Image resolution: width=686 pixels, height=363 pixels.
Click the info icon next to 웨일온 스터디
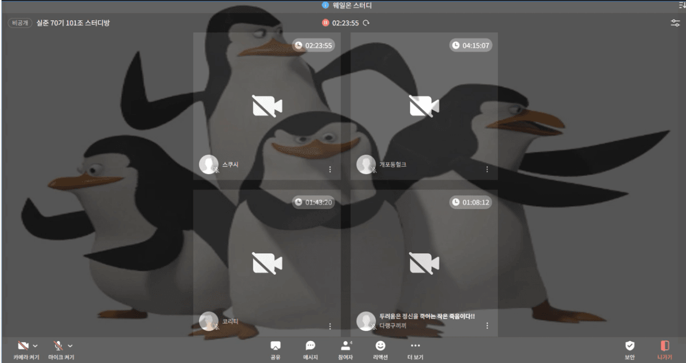[x=325, y=5]
